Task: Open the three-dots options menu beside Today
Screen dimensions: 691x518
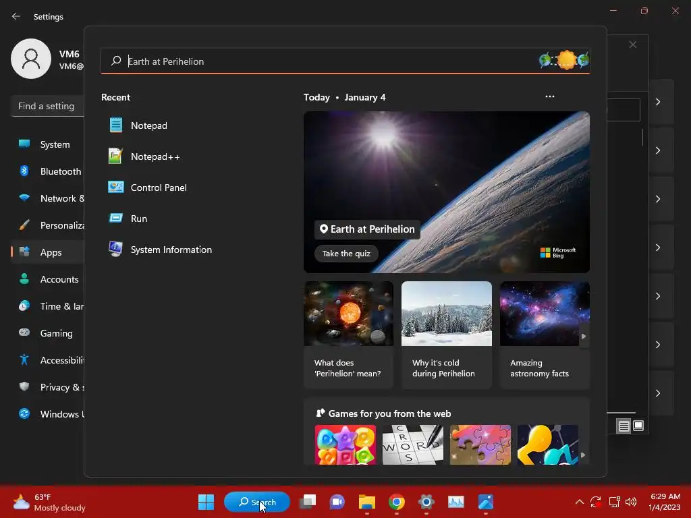Action: [549, 96]
